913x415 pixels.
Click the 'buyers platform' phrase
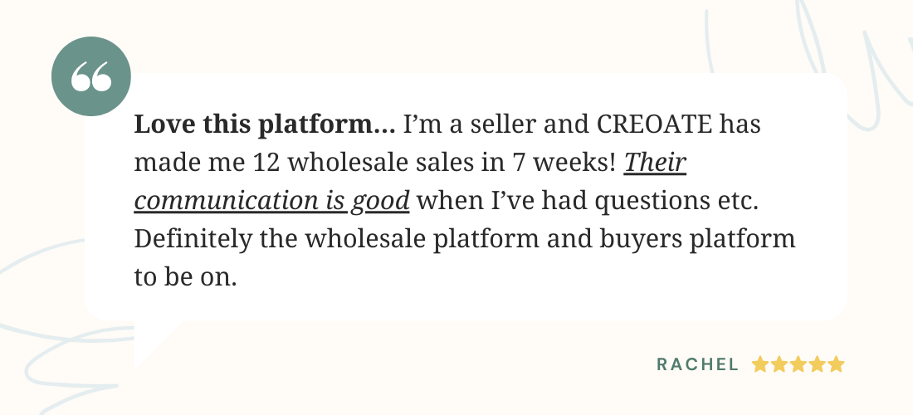(x=696, y=239)
